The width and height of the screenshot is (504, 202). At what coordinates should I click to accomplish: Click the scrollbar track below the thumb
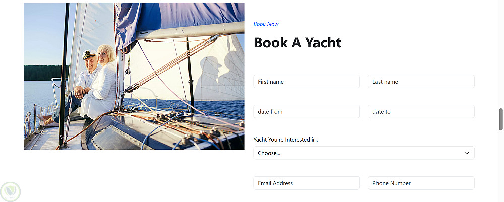[501, 166]
